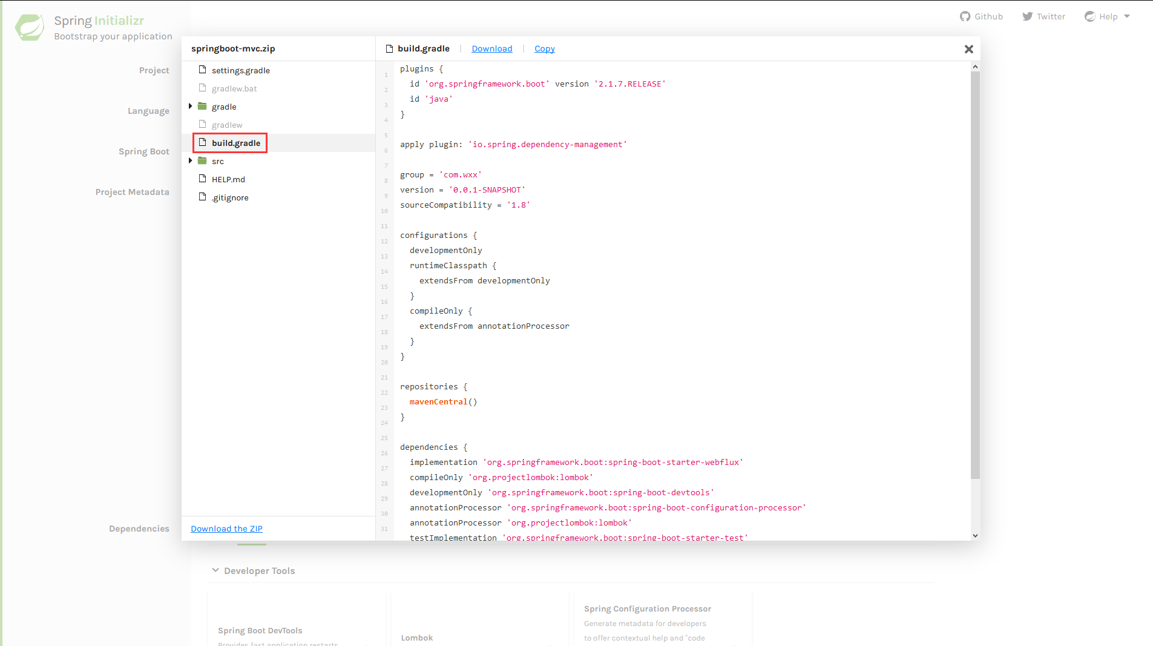Click the Spring Initializr leaf logo
The image size is (1153, 646).
click(x=30, y=27)
